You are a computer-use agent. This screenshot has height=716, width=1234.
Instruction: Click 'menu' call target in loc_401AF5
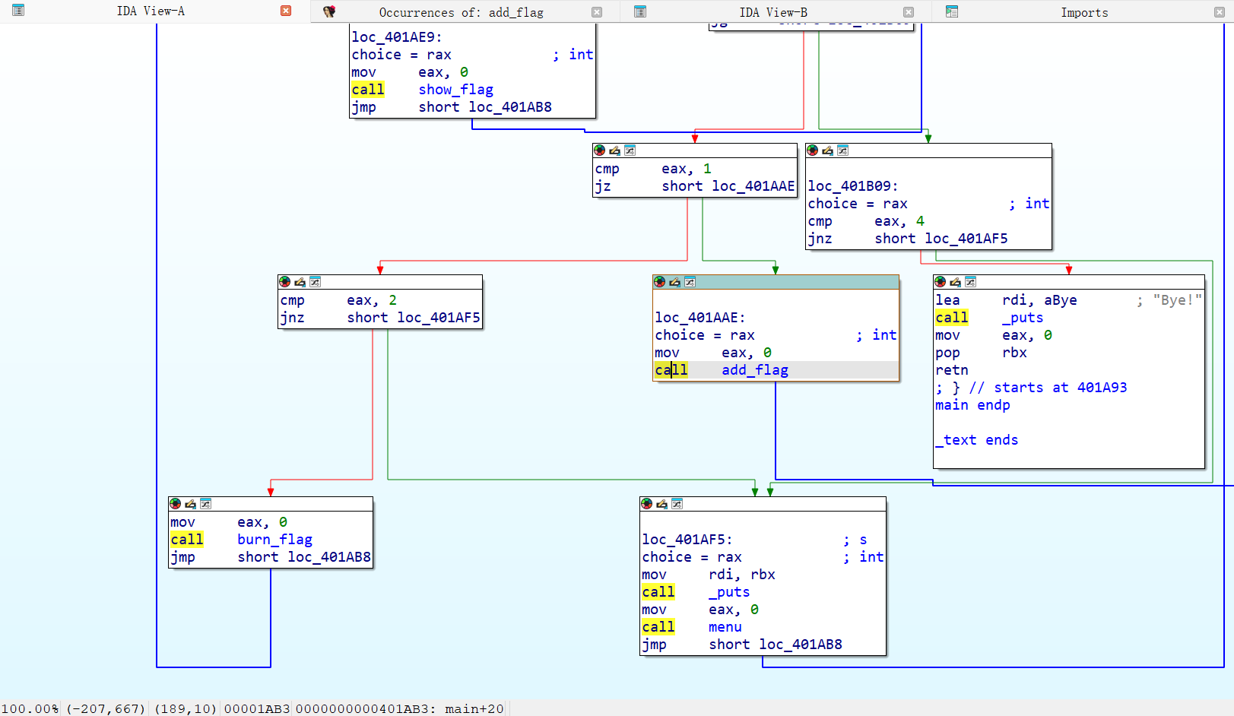coord(725,627)
